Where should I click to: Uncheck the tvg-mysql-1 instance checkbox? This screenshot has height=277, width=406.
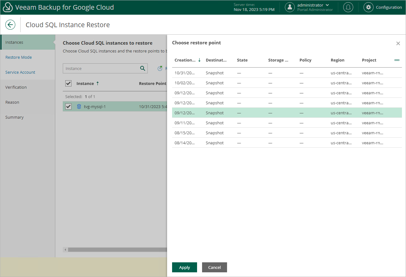coord(68,106)
